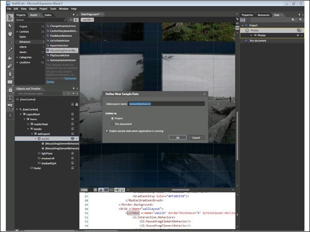Toggle snapping to gridlines
Image resolution: width=310 pixels, height=232 pixels.
111,190
